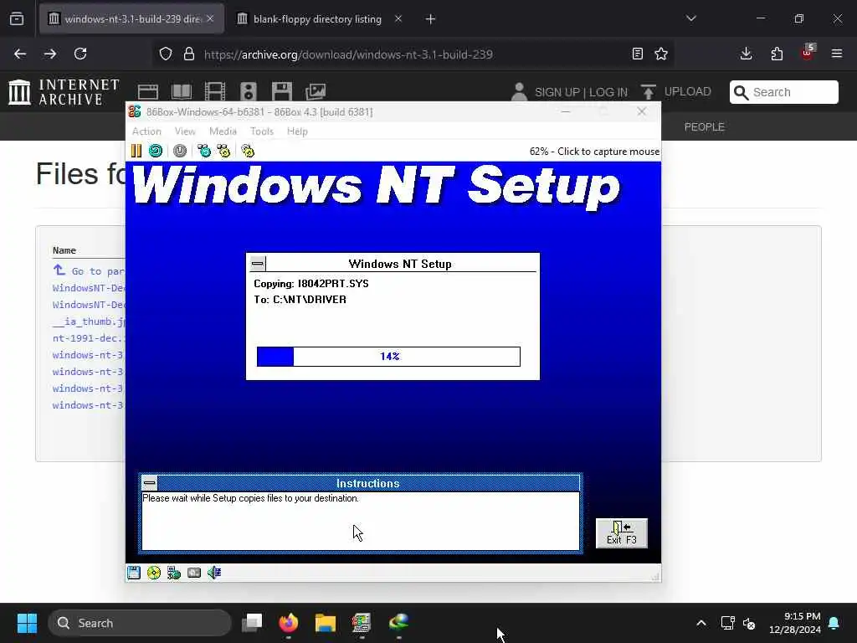Click sound status bar icon
The width and height of the screenshot is (857, 643).
point(214,573)
